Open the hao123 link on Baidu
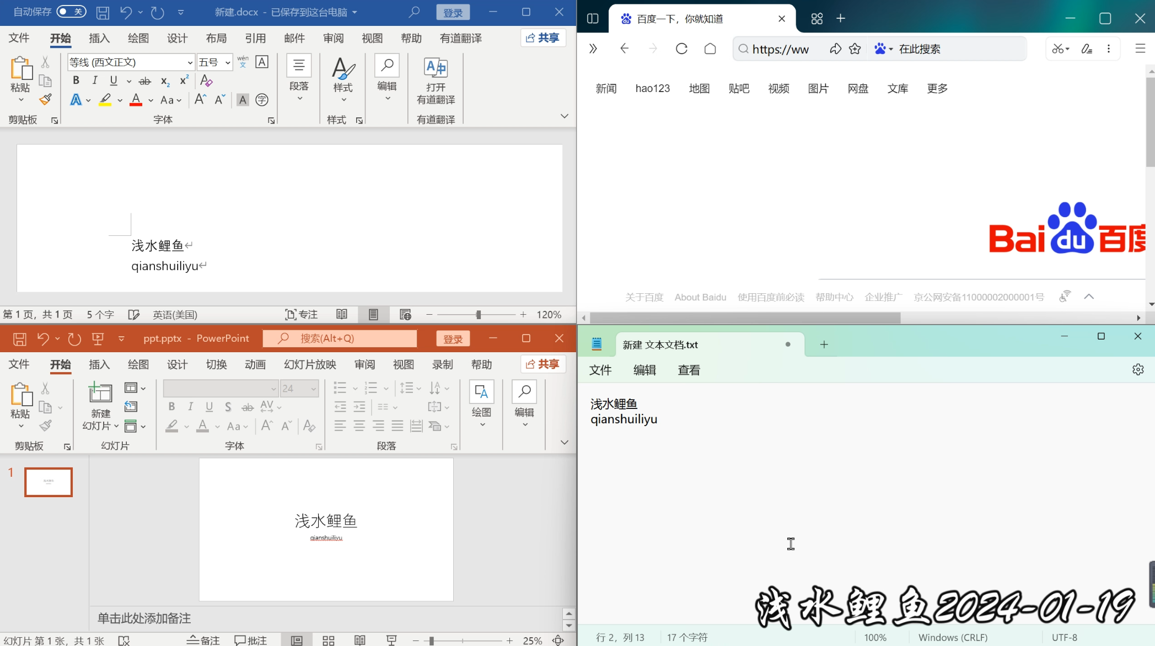Screen dimensions: 1155x646 [x=652, y=88]
